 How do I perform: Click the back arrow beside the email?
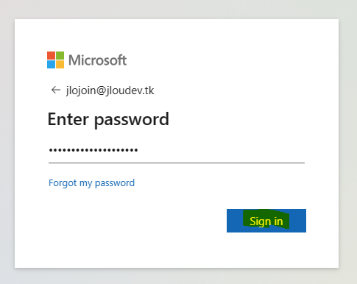(56, 90)
